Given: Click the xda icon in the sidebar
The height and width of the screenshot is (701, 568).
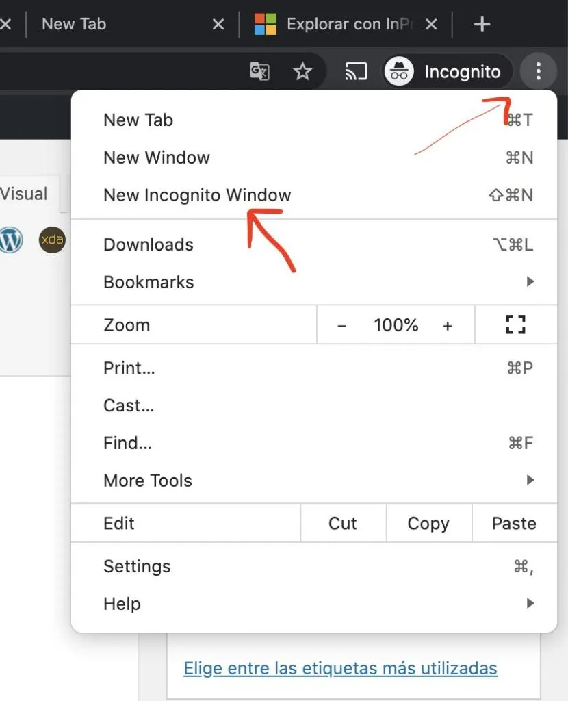Looking at the screenshot, I should coord(52,240).
